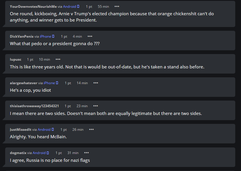Click the Android link on dogmatix's comment

(39, 153)
